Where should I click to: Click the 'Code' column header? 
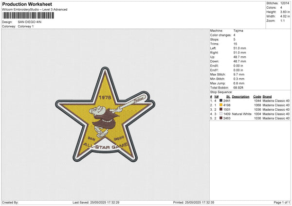pos(257,97)
